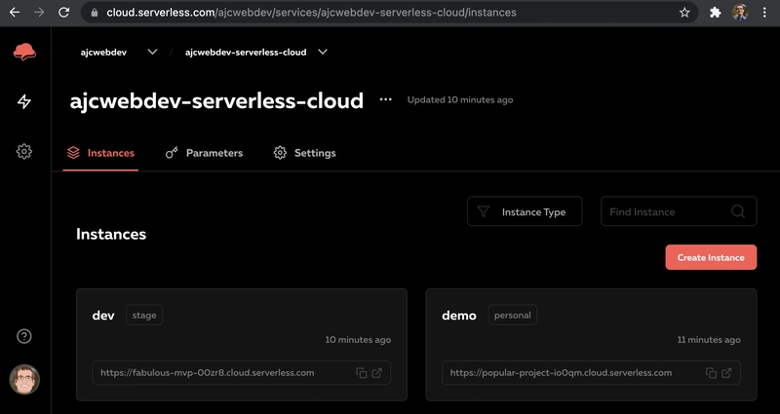The height and width of the screenshot is (414, 780).
Task: Click the browser back arrow
Action: 15,13
